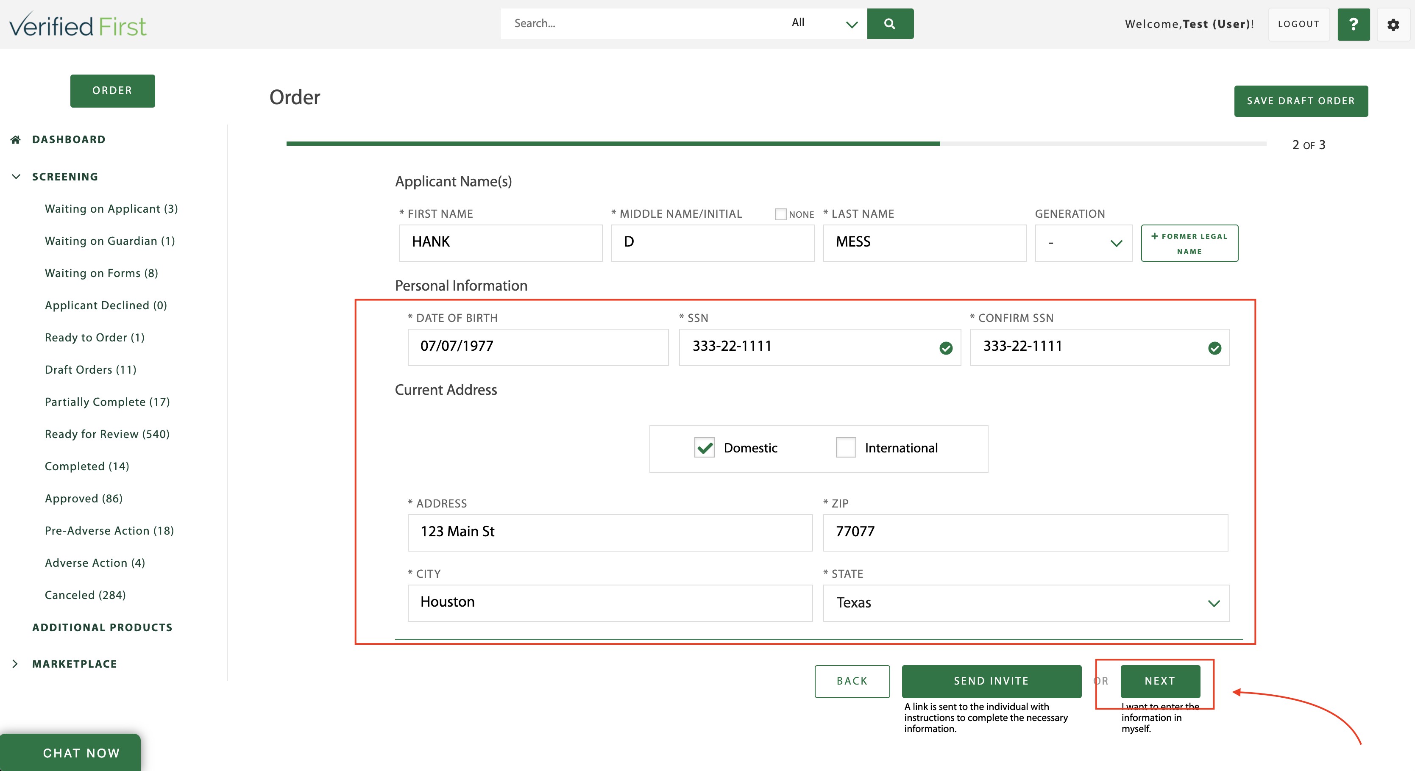The height and width of the screenshot is (771, 1415).
Task: Open Pre-Adverse Action (18) list
Action: (x=109, y=531)
